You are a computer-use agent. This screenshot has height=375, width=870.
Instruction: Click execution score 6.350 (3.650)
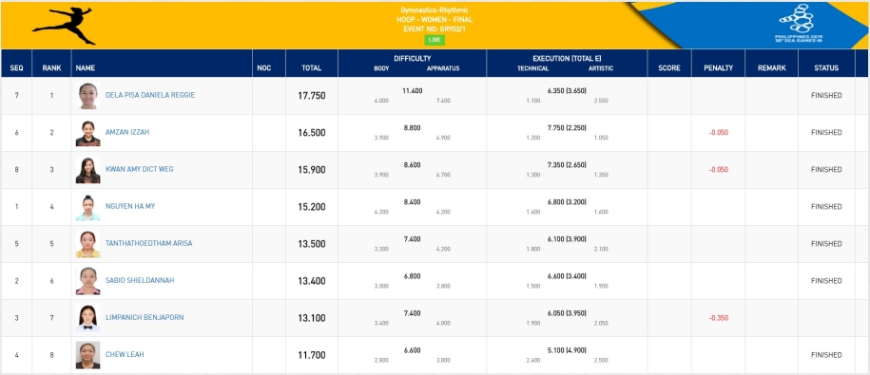[x=567, y=91]
